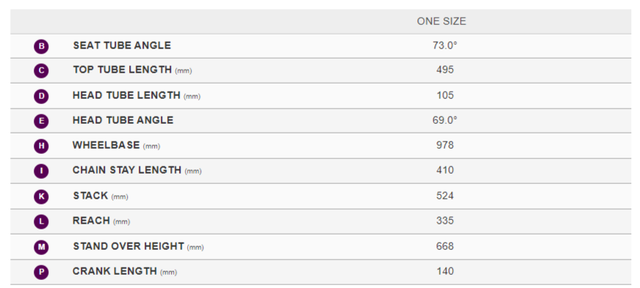Select the SEAT TUBE ANGLE label
The height and width of the screenshot is (288, 640).
[x=122, y=45]
